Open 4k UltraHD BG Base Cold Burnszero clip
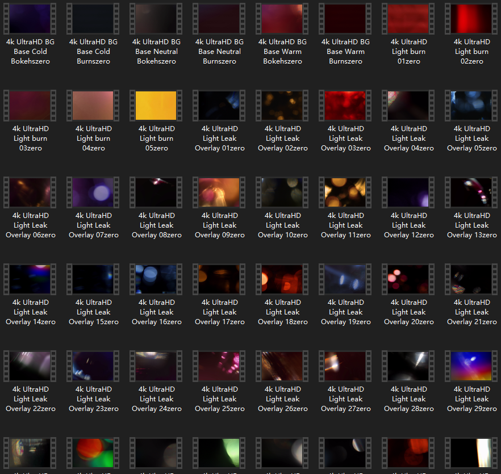Screen dimensions: 501x474 pos(93,19)
